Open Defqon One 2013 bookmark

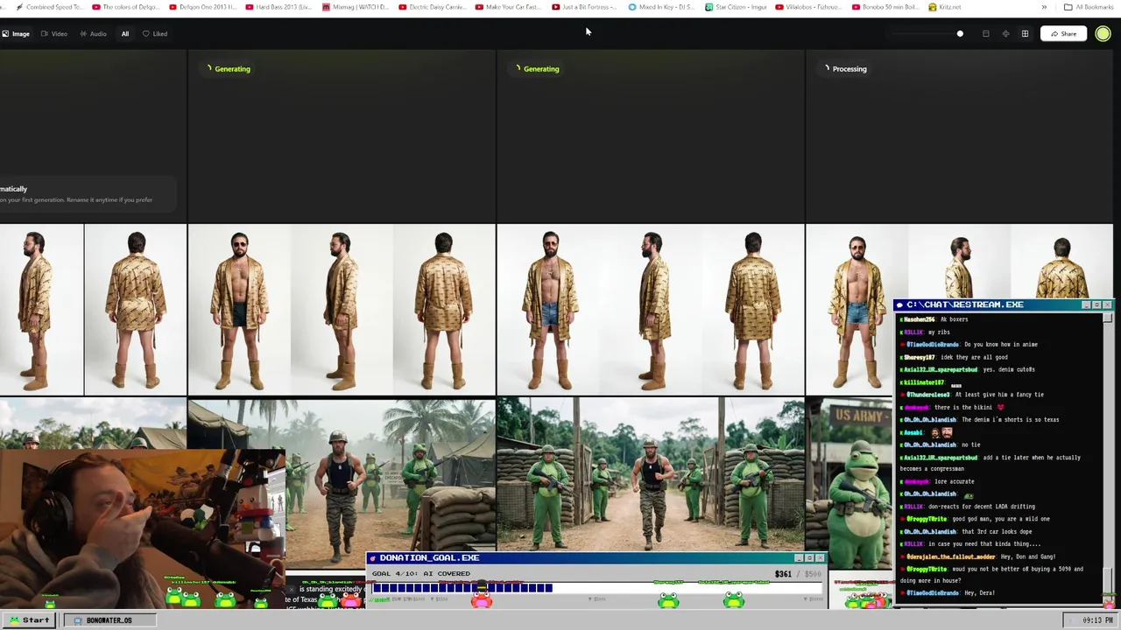coord(202,7)
